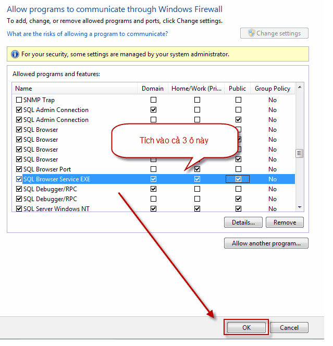The image size is (333, 346).
Task: Select the SQL Server Windows NT row label
Action: pos(56,209)
